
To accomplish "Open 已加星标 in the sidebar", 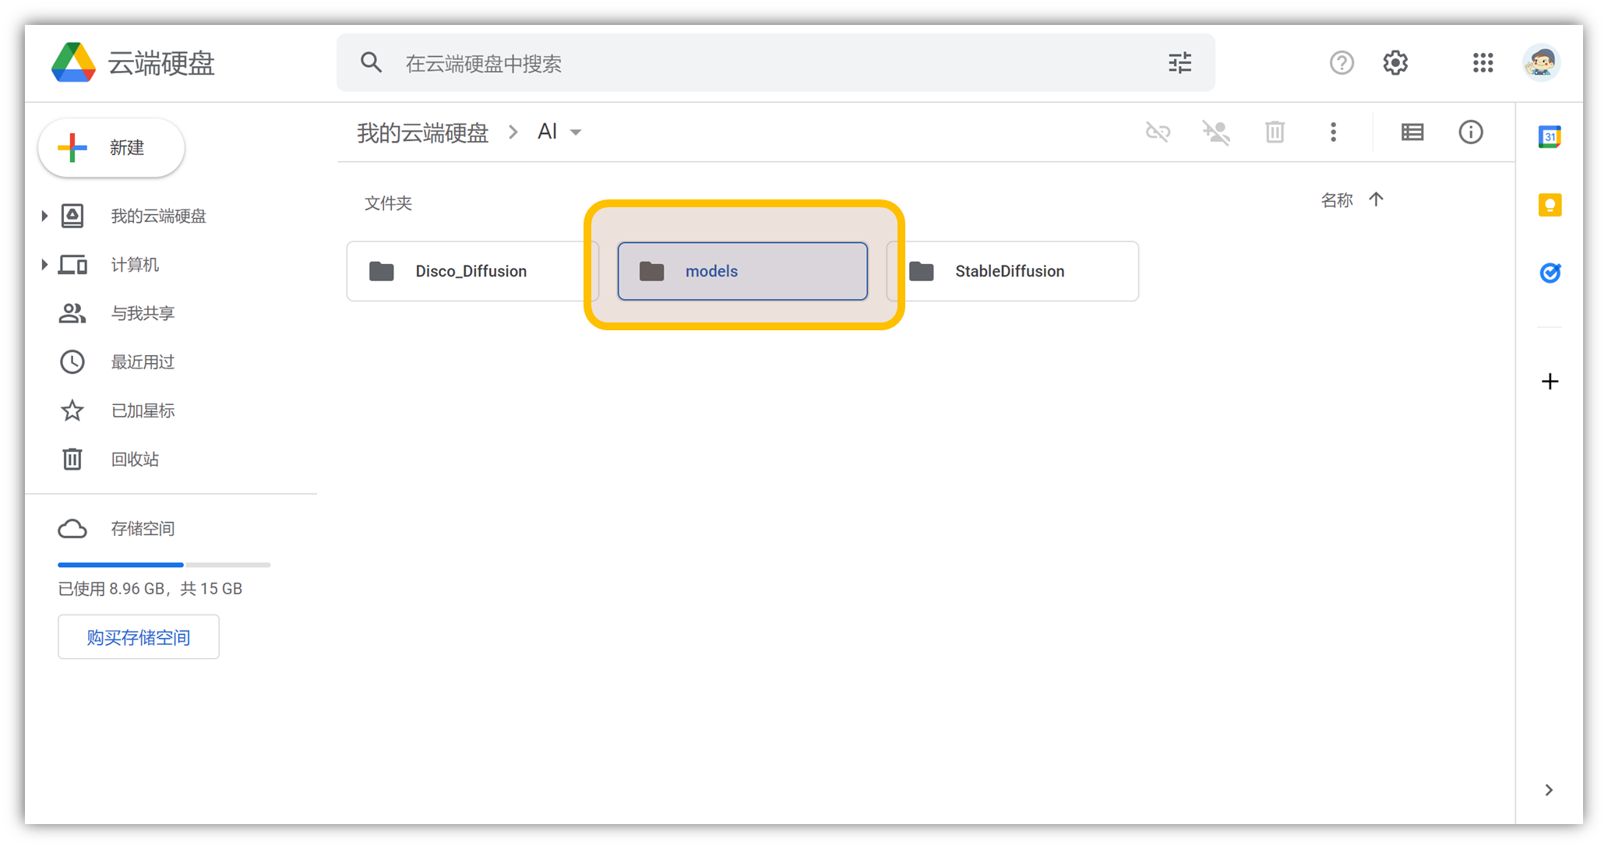I will [143, 410].
